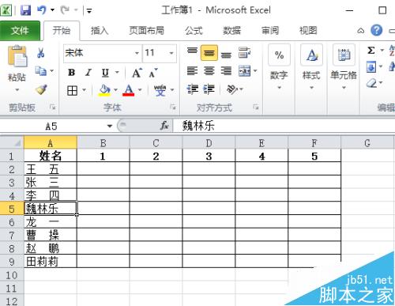Open the borders dropdown arrow
The width and height of the screenshot is (395, 306).
84,90
